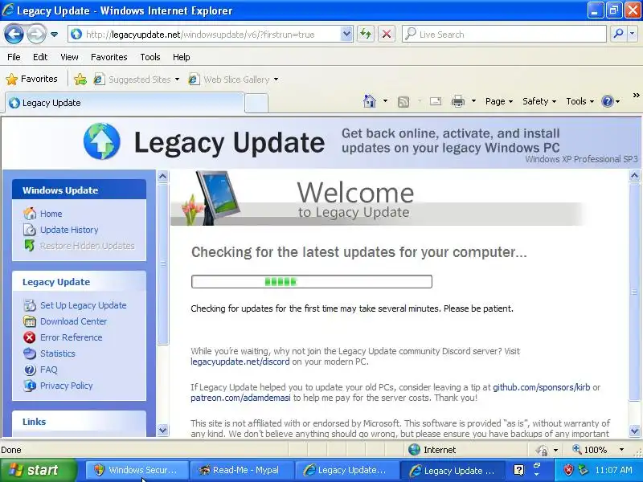The image size is (643, 482).
Task: Open the Home link in sidebar
Action: 51,214
